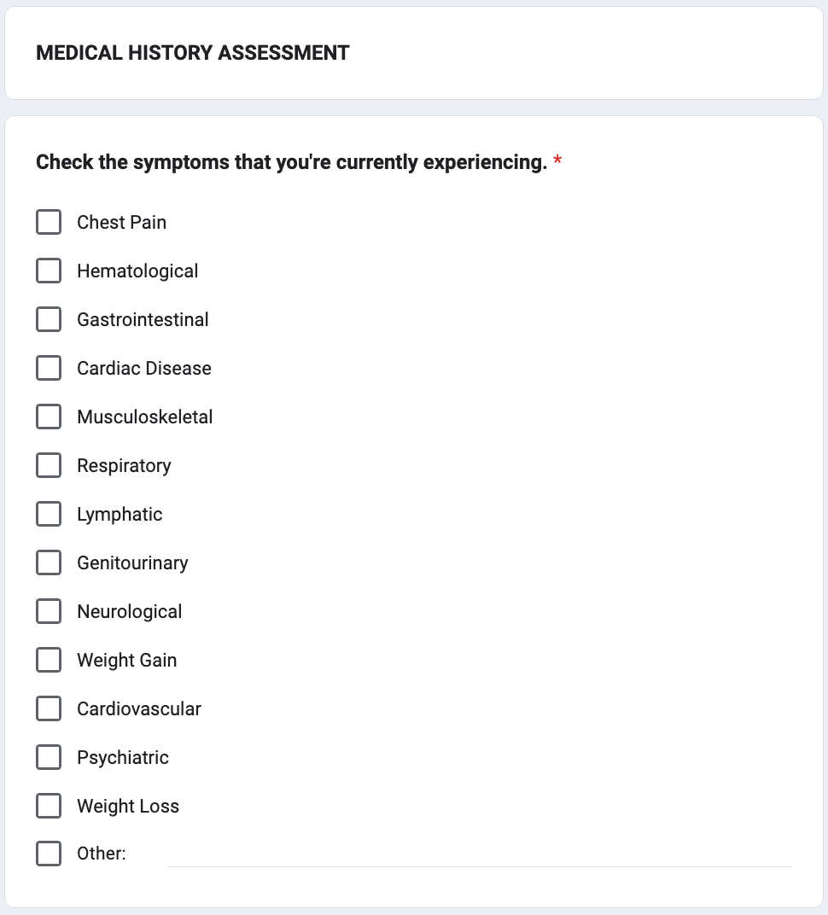Select the Gastrointestinal checkbox
The image size is (828, 915).
coord(49,319)
